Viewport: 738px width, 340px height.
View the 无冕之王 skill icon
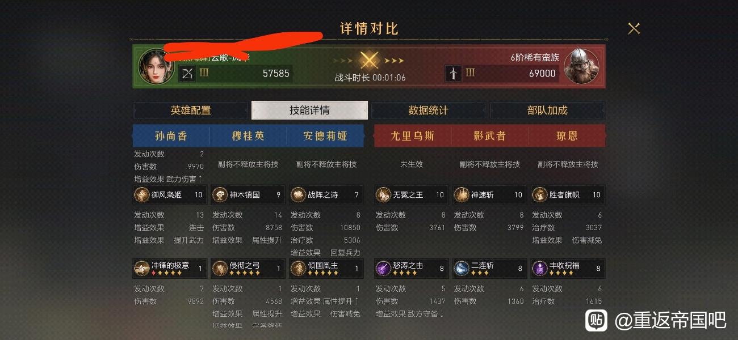383,195
